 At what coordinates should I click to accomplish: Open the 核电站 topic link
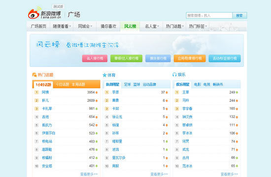pyautogui.click(x=47, y=142)
